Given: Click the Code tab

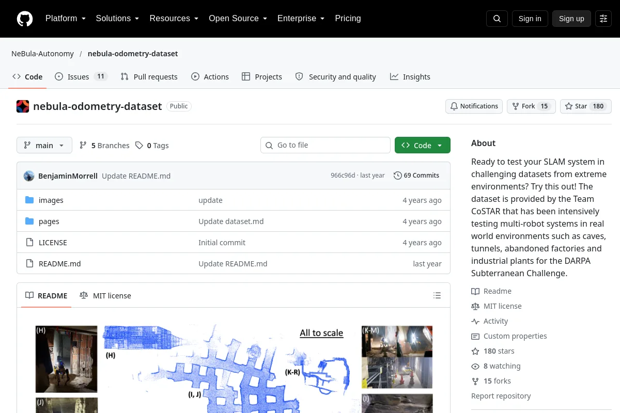Looking at the screenshot, I should 27,76.
